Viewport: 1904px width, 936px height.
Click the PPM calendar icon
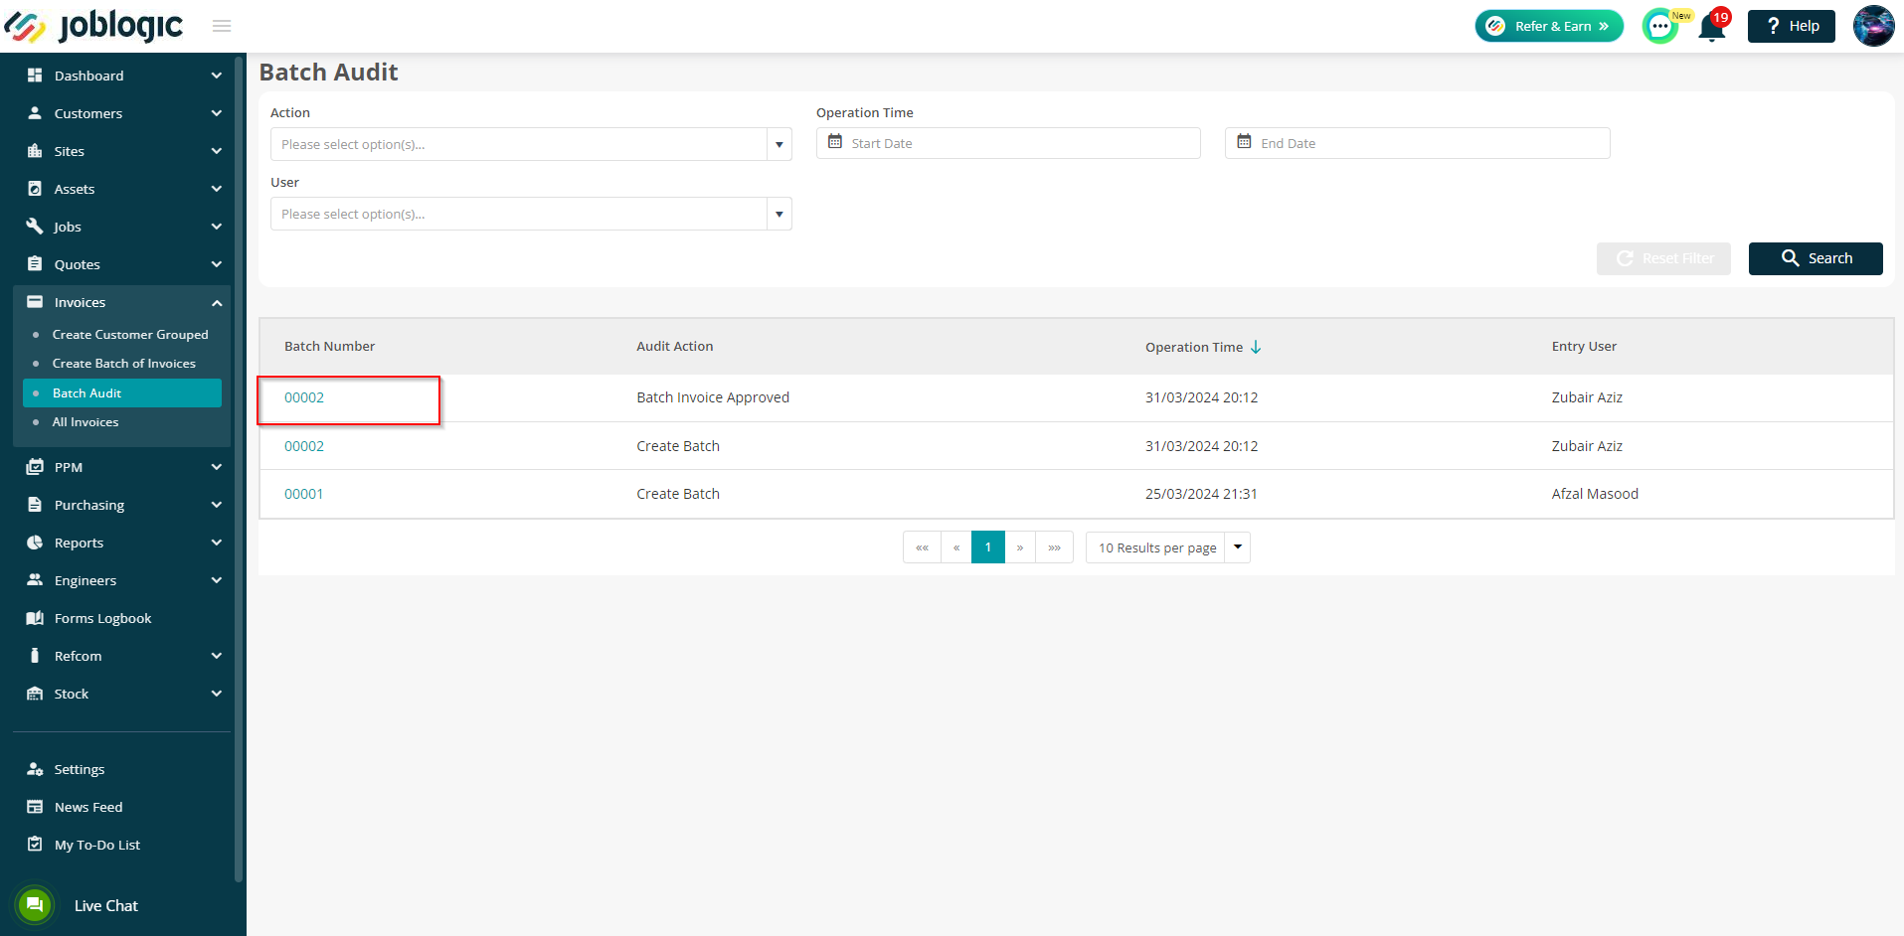tap(35, 467)
